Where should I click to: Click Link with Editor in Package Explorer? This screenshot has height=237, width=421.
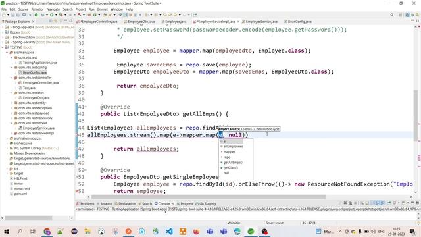[x=55, y=21]
